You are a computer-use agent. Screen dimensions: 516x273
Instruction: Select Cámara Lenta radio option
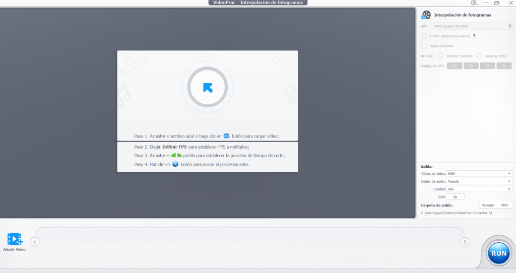coord(479,56)
